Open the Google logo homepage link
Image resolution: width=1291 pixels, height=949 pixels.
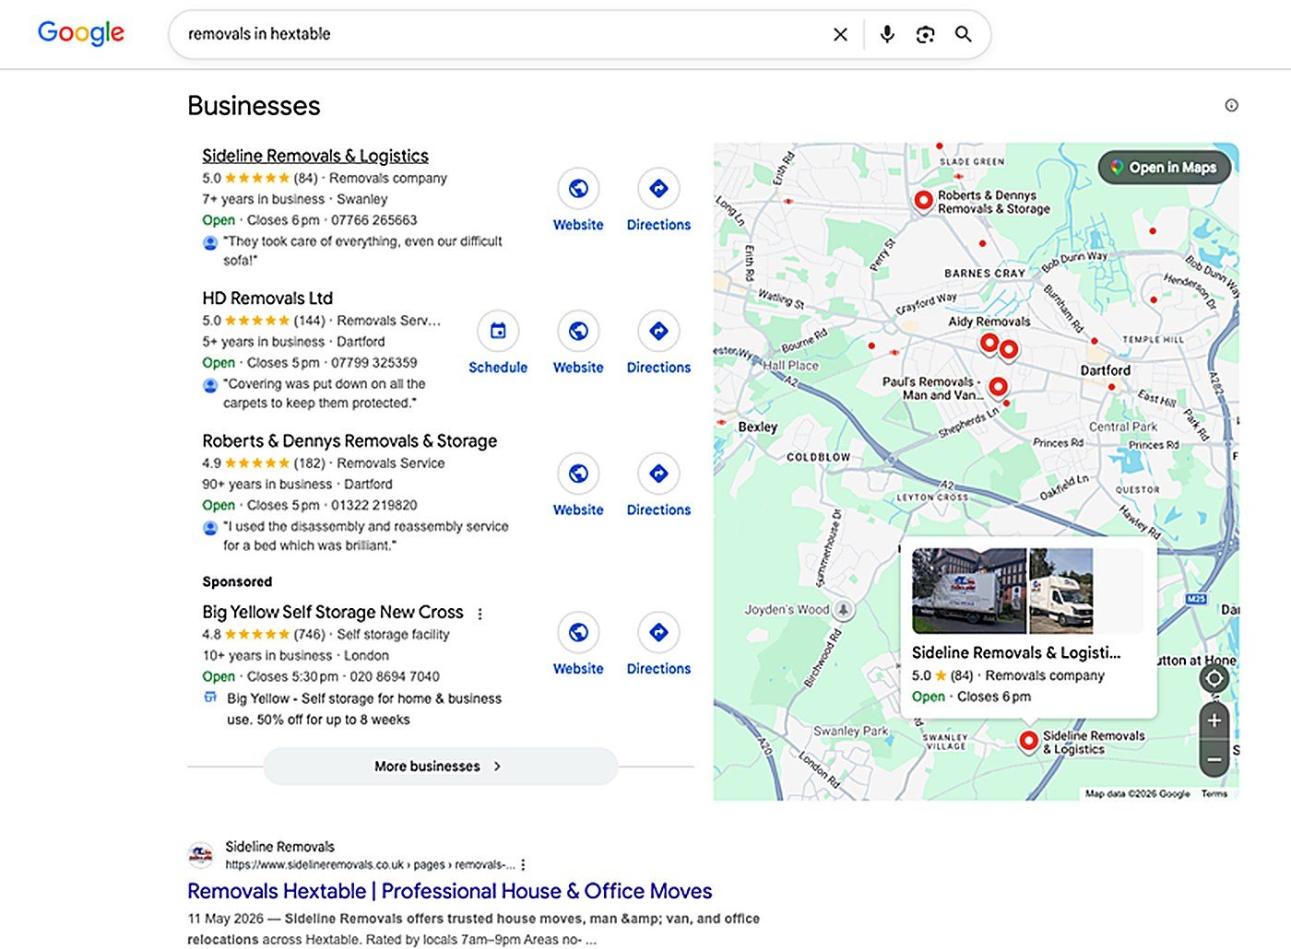[x=81, y=33]
